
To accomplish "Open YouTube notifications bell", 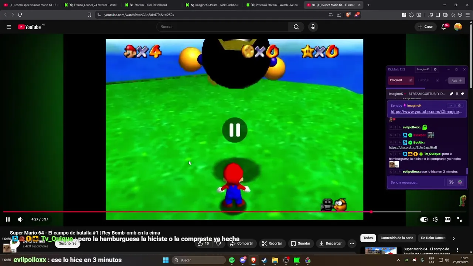I will (x=444, y=27).
